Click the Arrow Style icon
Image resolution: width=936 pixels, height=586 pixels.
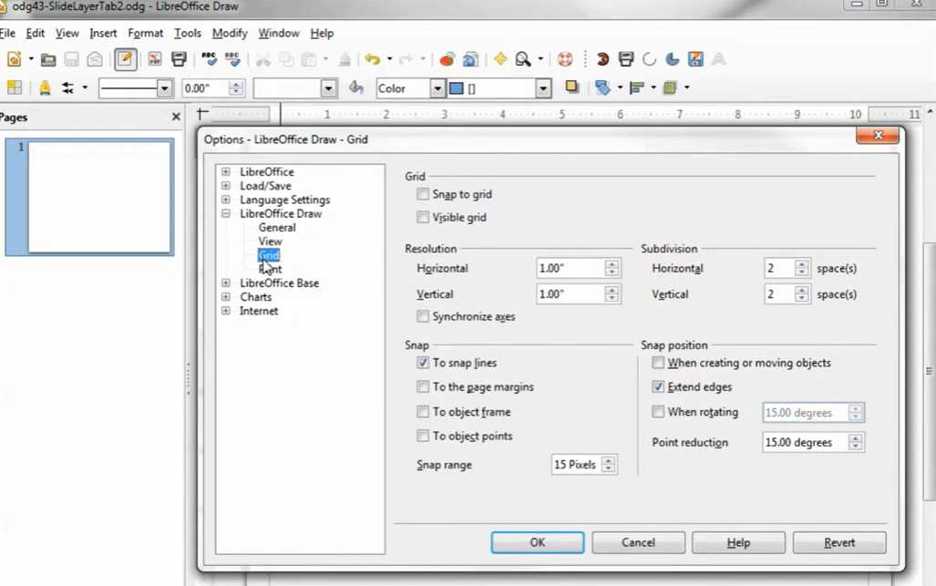point(67,88)
